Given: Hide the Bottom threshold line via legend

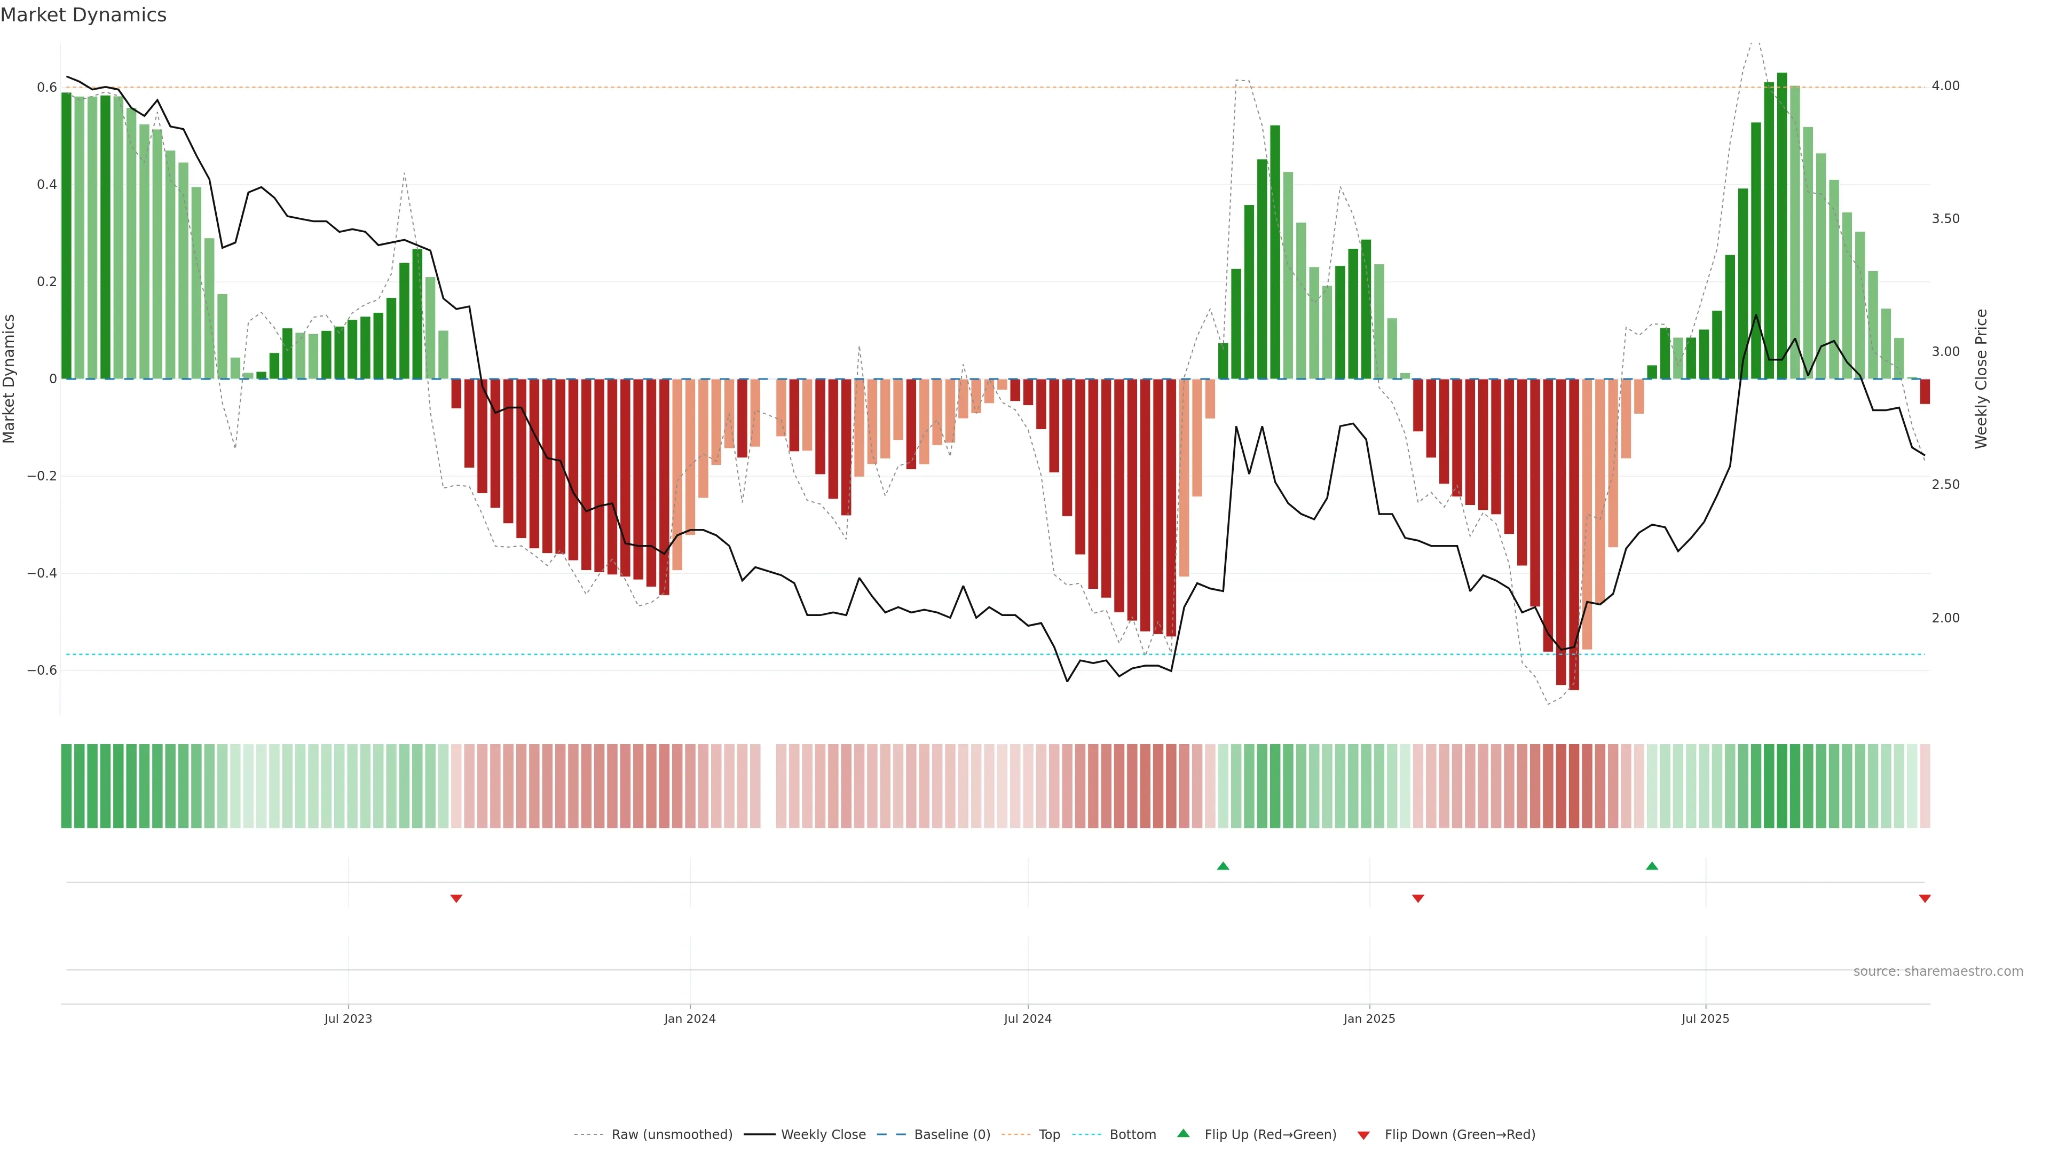Looking at the screenshot, I should click(1132, 1135).
